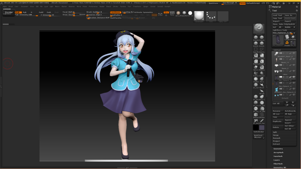Pick the SelectRect brush icon
This screenshot has width=301, height=169.
click(x=256, y=49)
